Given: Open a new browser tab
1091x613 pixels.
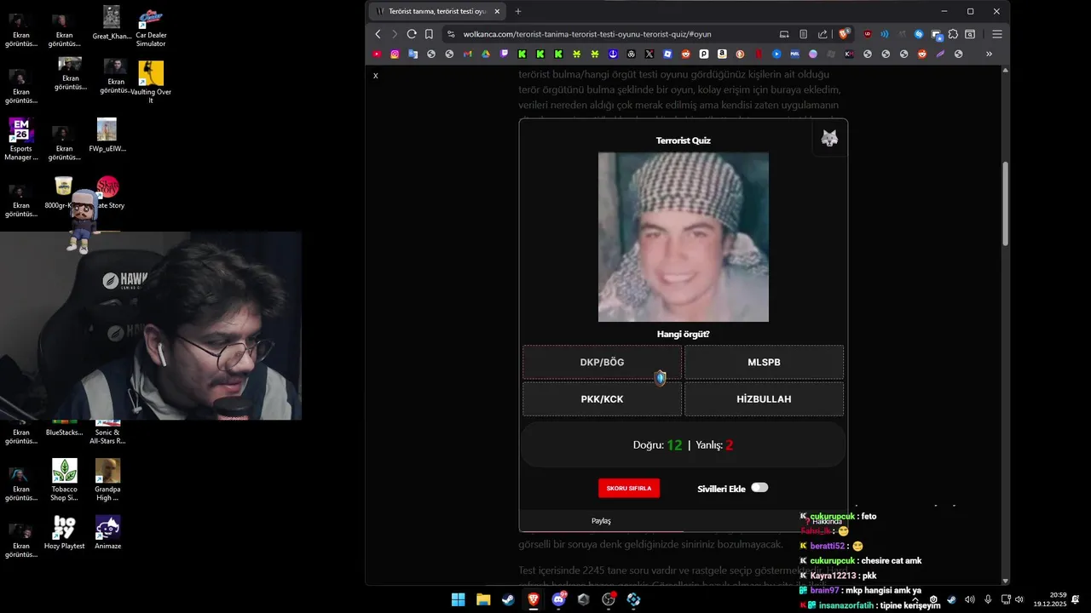Looking at the screenshot, I should pyautogui.click(x=518, y=11).
